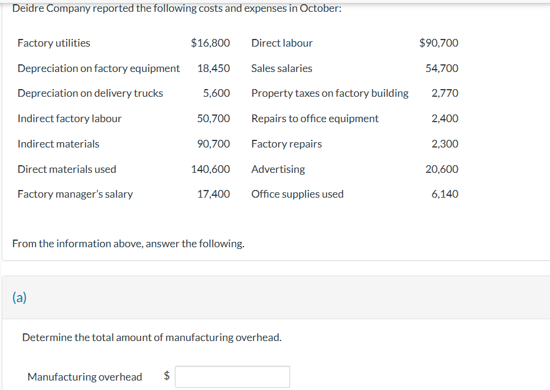Click the 'Factory utilities' label

click(54, 43)
